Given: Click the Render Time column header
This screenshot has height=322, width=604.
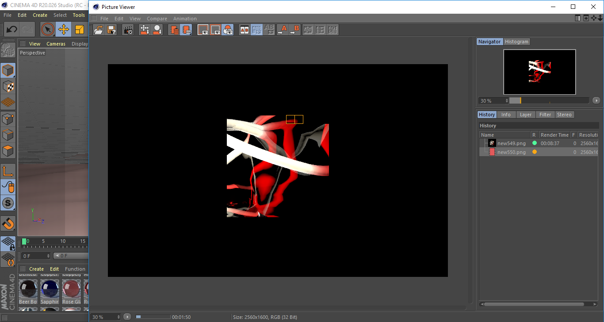Looking at the screenshot, I should pos(554,135).
